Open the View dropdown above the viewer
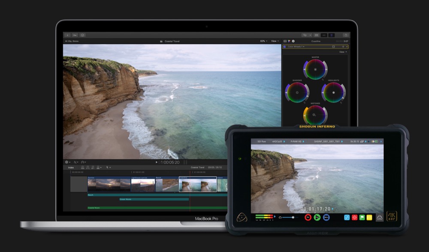 pos(275,41)
